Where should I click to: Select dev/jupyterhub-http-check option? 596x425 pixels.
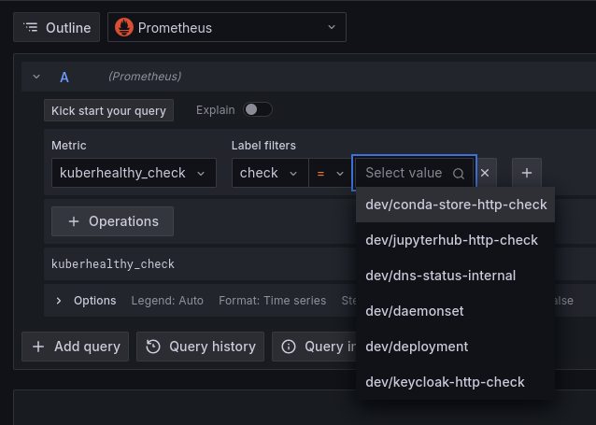pos(455,240)
